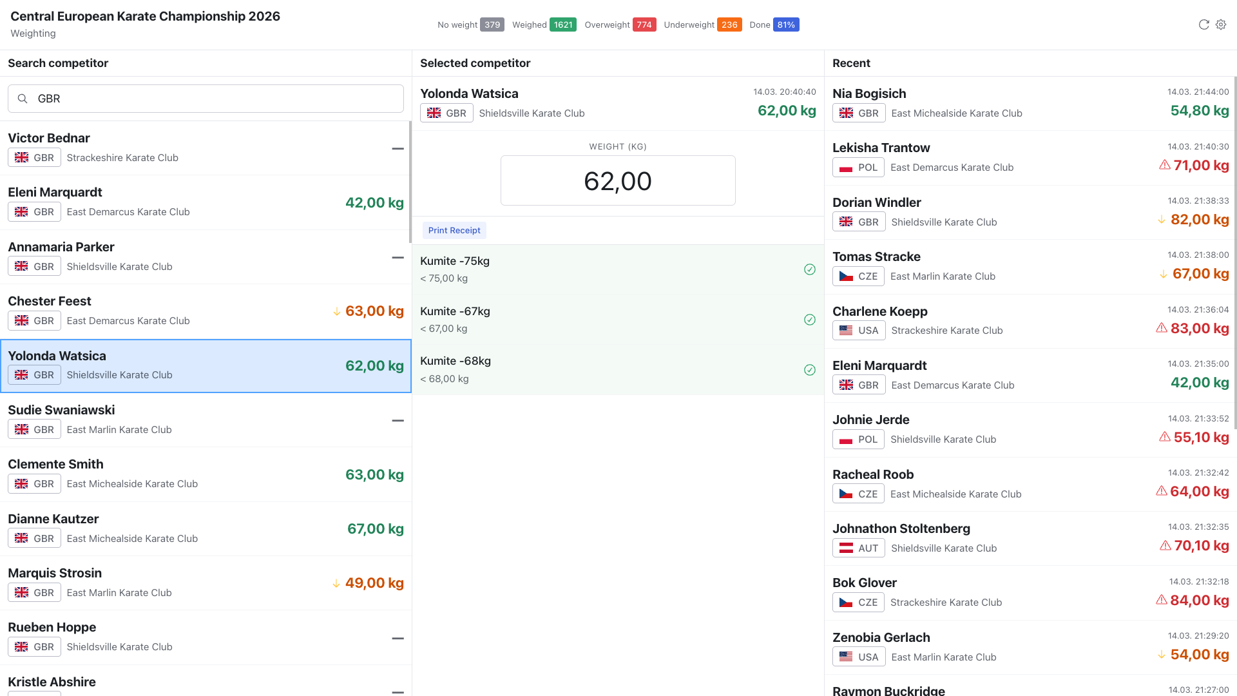The width and height of the screenshot is (1237, 696).
Task: Click the warning icon next to Bok Glover's weight
Action: [1162, 600]
